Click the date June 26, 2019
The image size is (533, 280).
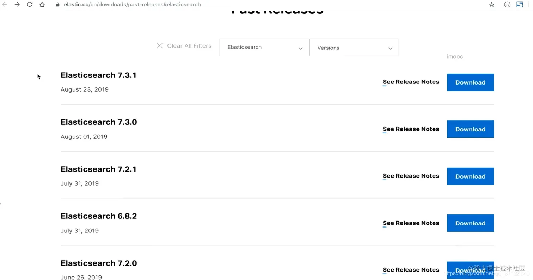point(81,278)
